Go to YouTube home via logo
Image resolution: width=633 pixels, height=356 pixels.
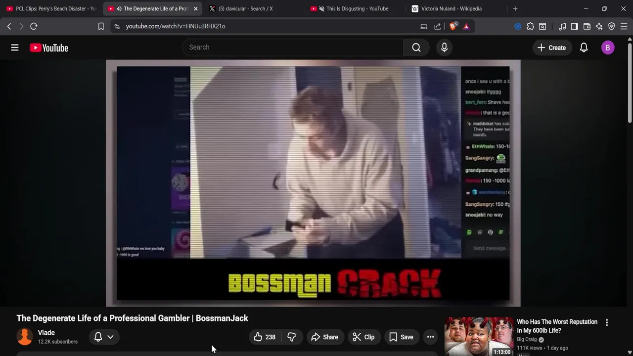coord(48,47)
